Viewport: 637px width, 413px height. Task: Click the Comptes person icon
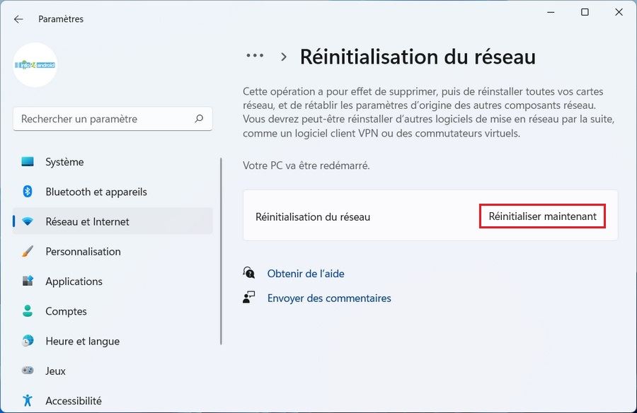tap(28, 311)
